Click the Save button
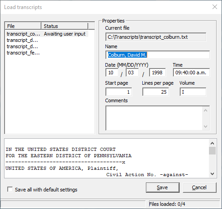The image size is (222, 209). click(163, 187)
